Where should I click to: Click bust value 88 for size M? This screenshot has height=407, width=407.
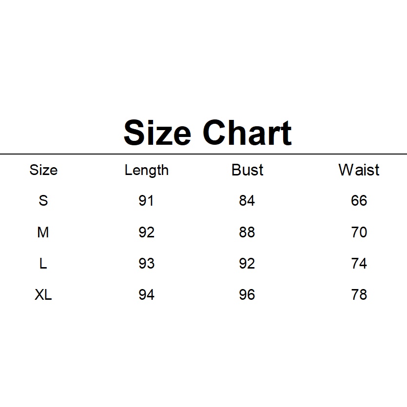[247, 233]
